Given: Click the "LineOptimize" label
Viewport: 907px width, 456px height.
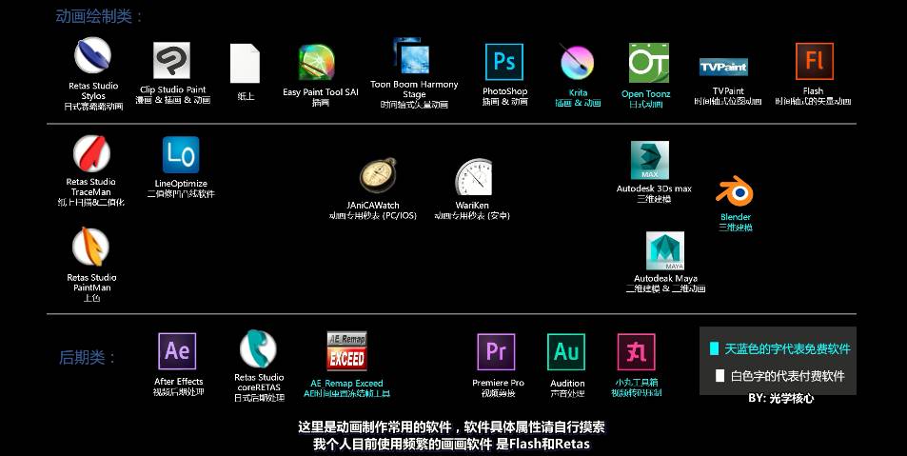Looking at the screenshot, I should click(x=181, y=184).
